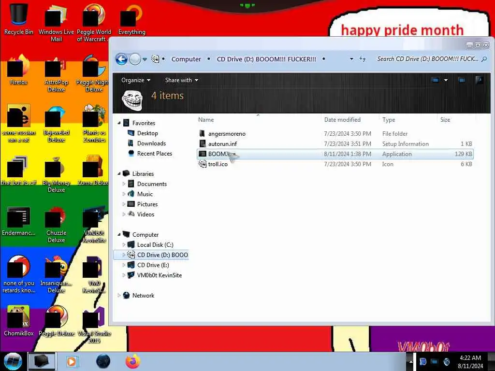
Task: Click the search magnifier icon
Action: [x=484, y=59]
